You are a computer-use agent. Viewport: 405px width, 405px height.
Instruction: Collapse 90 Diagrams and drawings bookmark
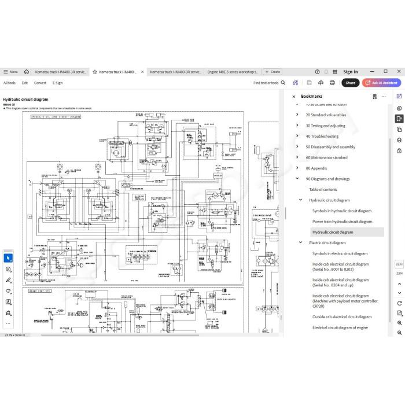click(297, 178)
